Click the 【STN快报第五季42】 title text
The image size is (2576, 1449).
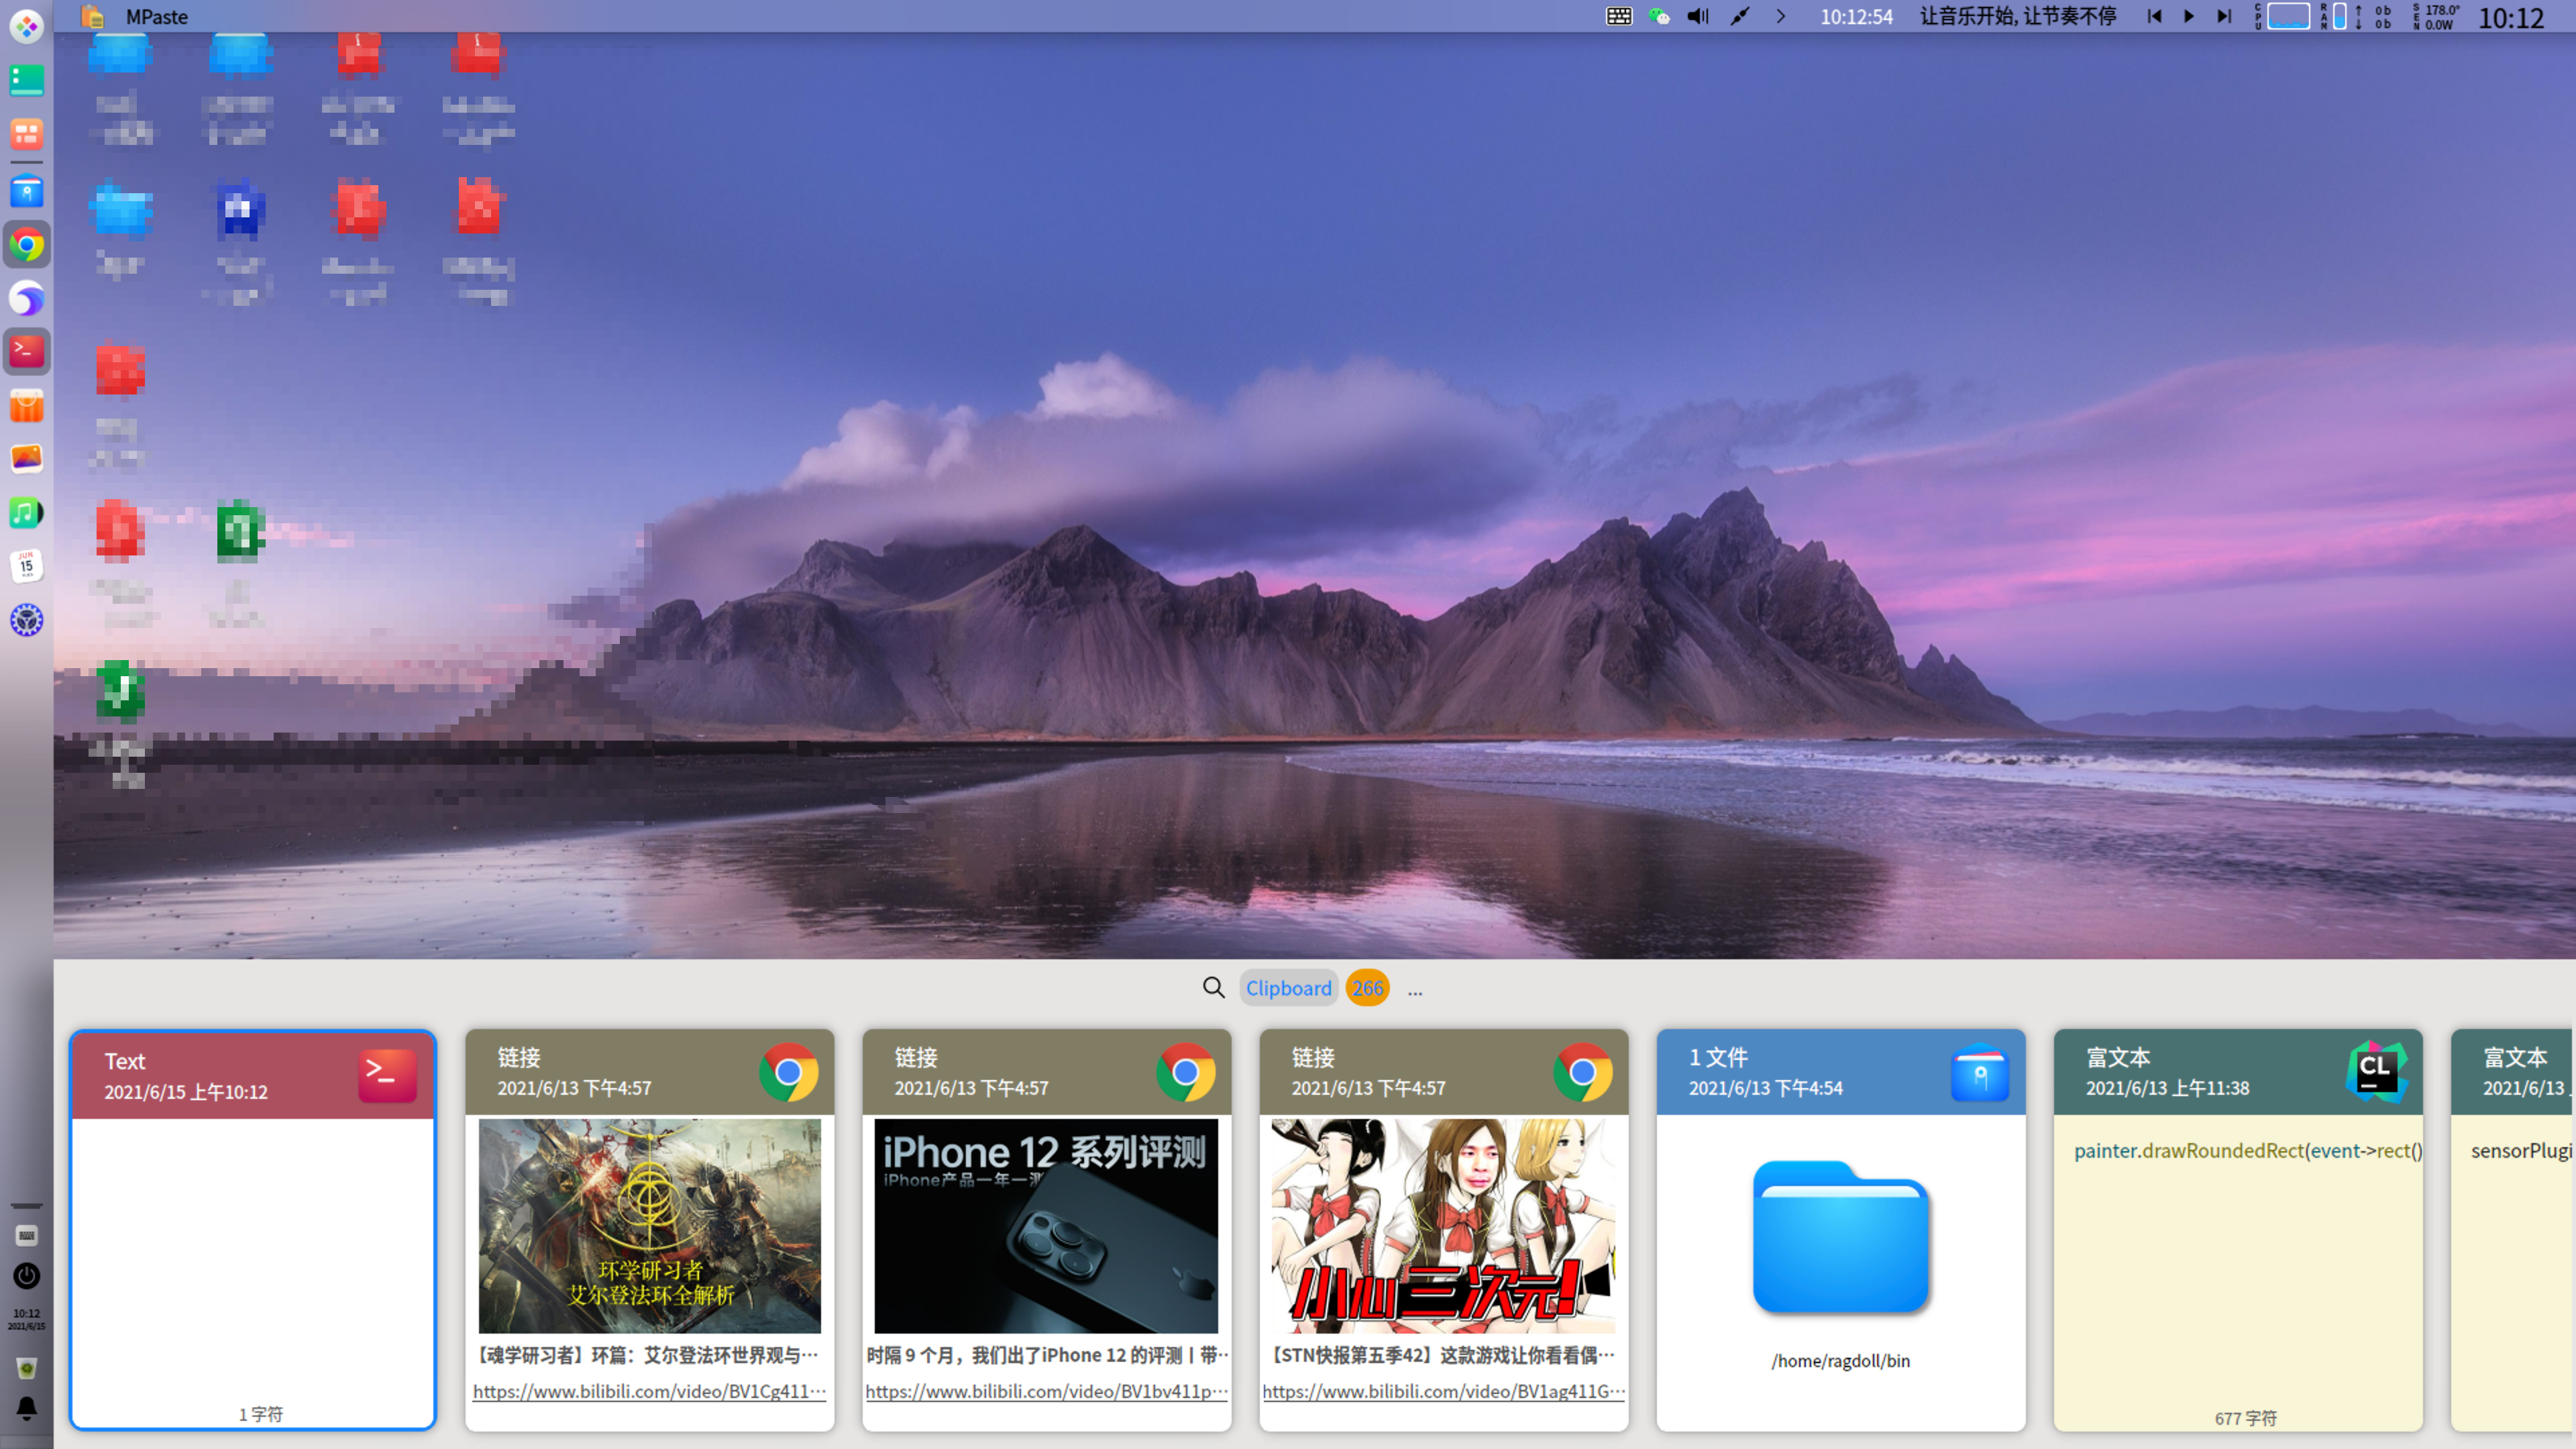coord(1443,1355)
